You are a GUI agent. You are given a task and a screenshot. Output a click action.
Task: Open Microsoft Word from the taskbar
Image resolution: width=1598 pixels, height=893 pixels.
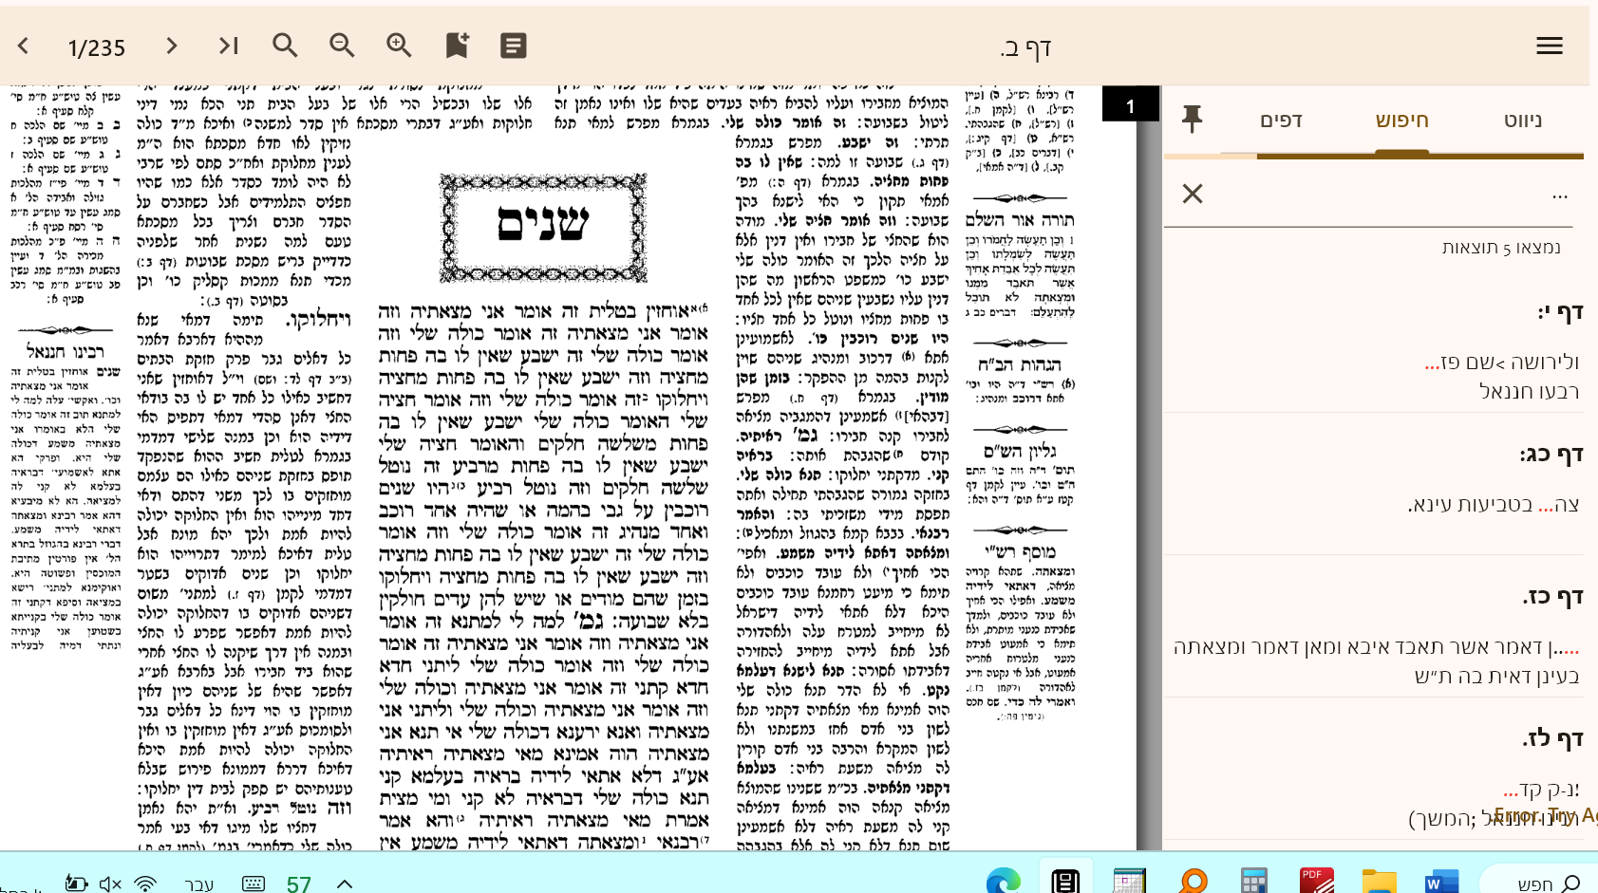coord(1440,882)
